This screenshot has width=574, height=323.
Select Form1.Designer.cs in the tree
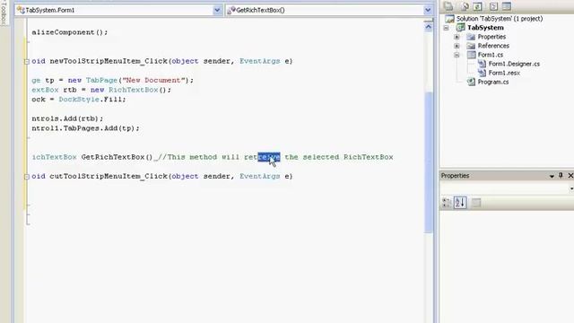[x=514, y=64]
